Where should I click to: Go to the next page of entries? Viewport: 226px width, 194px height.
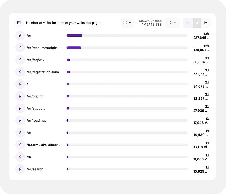pyautogui.click(x=206, y=23)
